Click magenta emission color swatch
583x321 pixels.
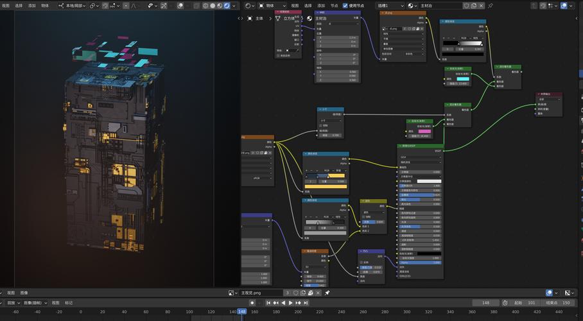[x=424, y=132]
